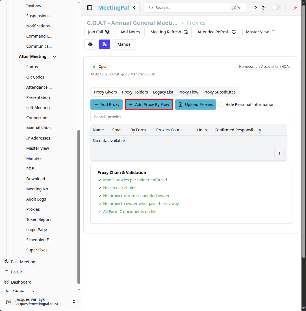Select the Proxy Givers tab

click(x=105, y=92)
